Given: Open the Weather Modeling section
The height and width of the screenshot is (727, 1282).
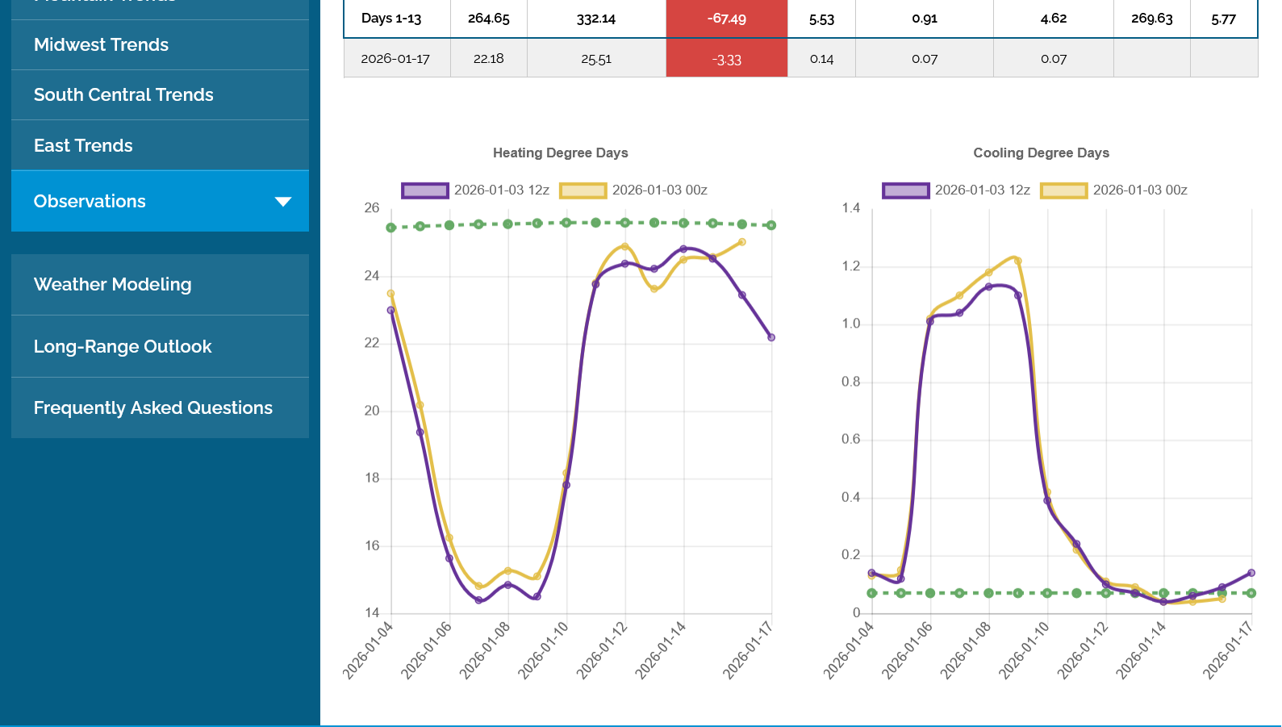Looking at the screenshot, I should pyautogui.click(x=112, y=285).
